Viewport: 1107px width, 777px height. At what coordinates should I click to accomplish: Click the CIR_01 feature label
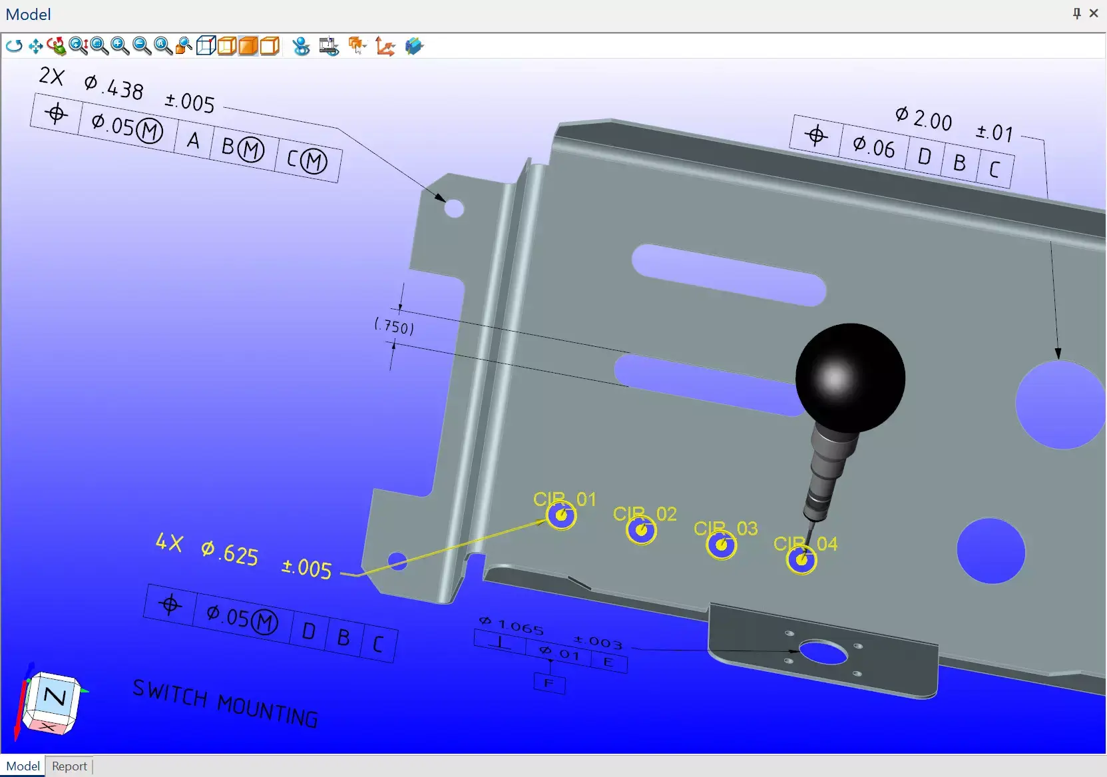564,499
